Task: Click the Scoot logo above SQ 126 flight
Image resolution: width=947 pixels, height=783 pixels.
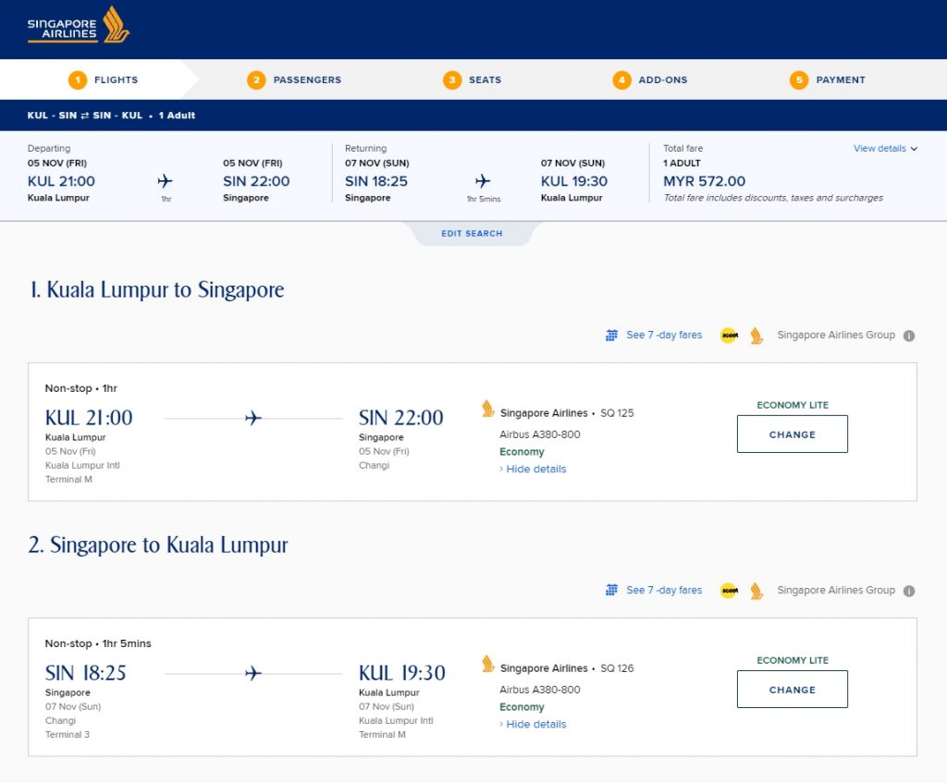Action: tap(730, 591)
